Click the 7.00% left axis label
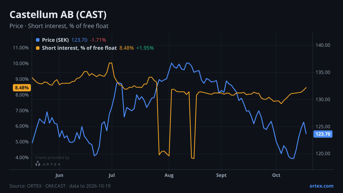 click(x=22, y=111)
